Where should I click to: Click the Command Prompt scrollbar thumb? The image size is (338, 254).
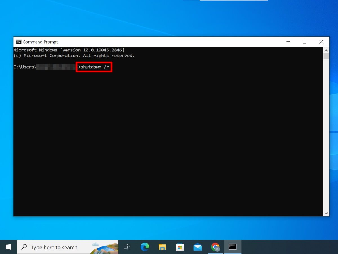click(x=326, y=56)
